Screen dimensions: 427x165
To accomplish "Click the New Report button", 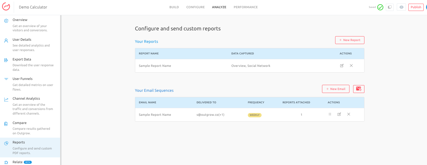I will coord(349,40).
